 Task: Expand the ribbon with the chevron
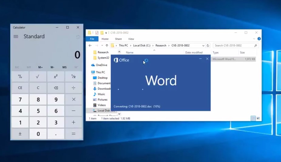(x=254, y=39)
